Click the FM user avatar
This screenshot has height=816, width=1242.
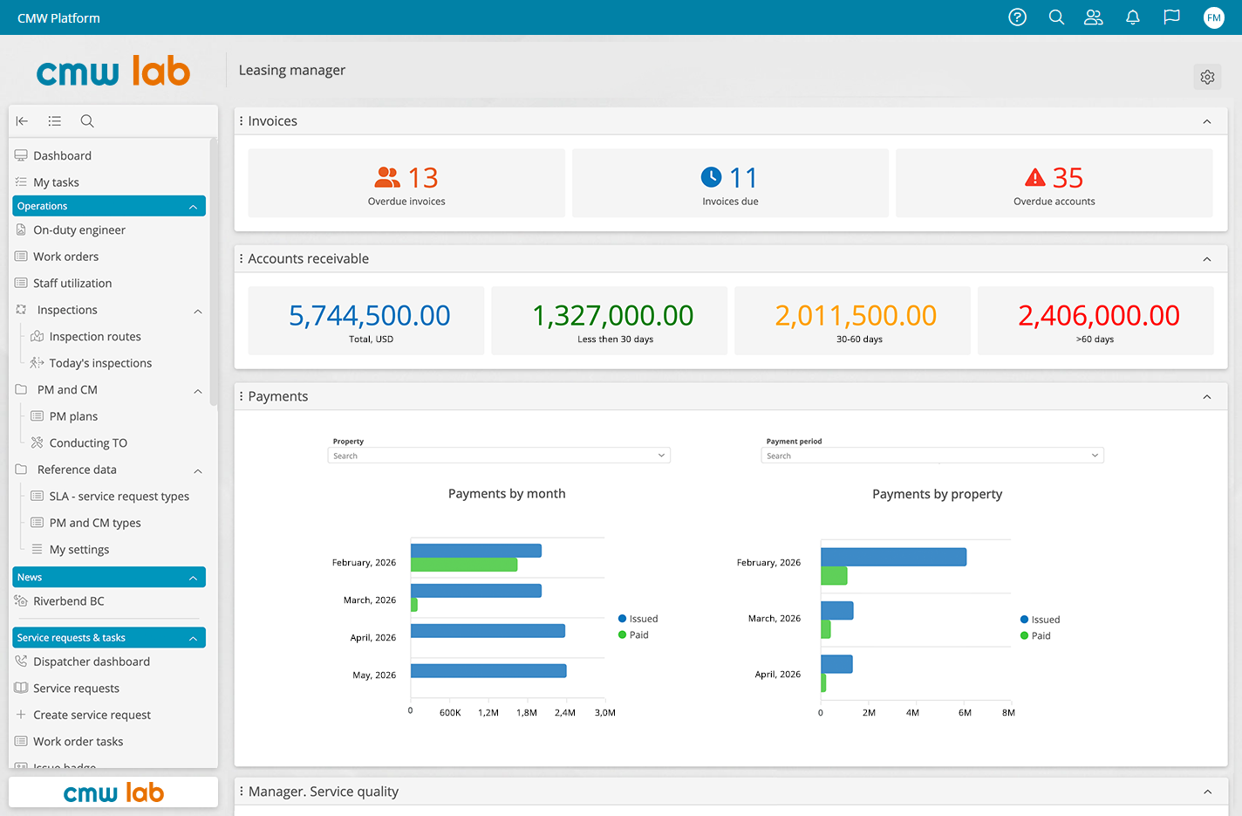click(1214, 17)
